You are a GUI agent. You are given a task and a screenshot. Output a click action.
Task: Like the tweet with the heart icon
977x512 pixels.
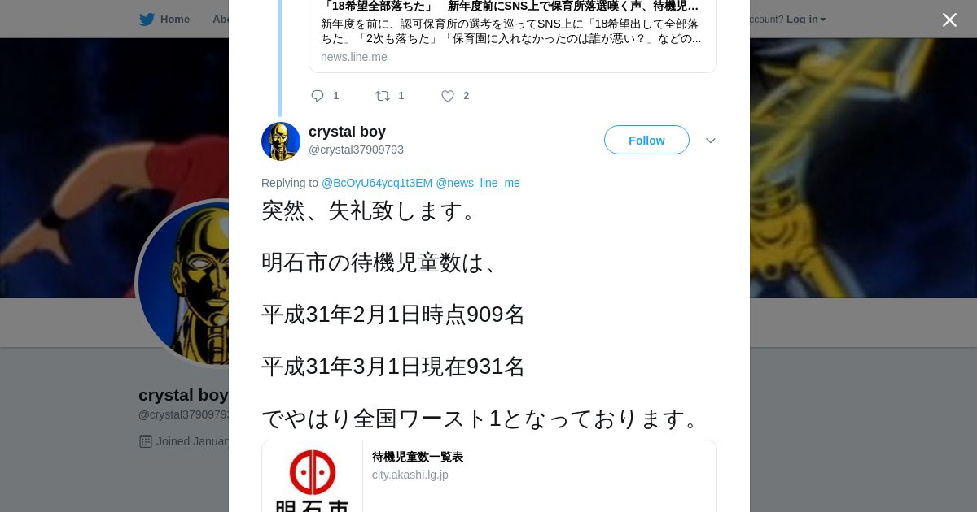point(448,96)
